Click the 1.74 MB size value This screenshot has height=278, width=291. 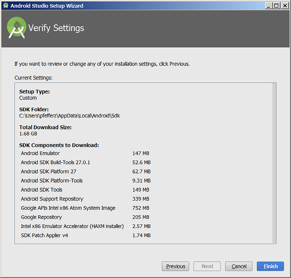pos(142,235)
